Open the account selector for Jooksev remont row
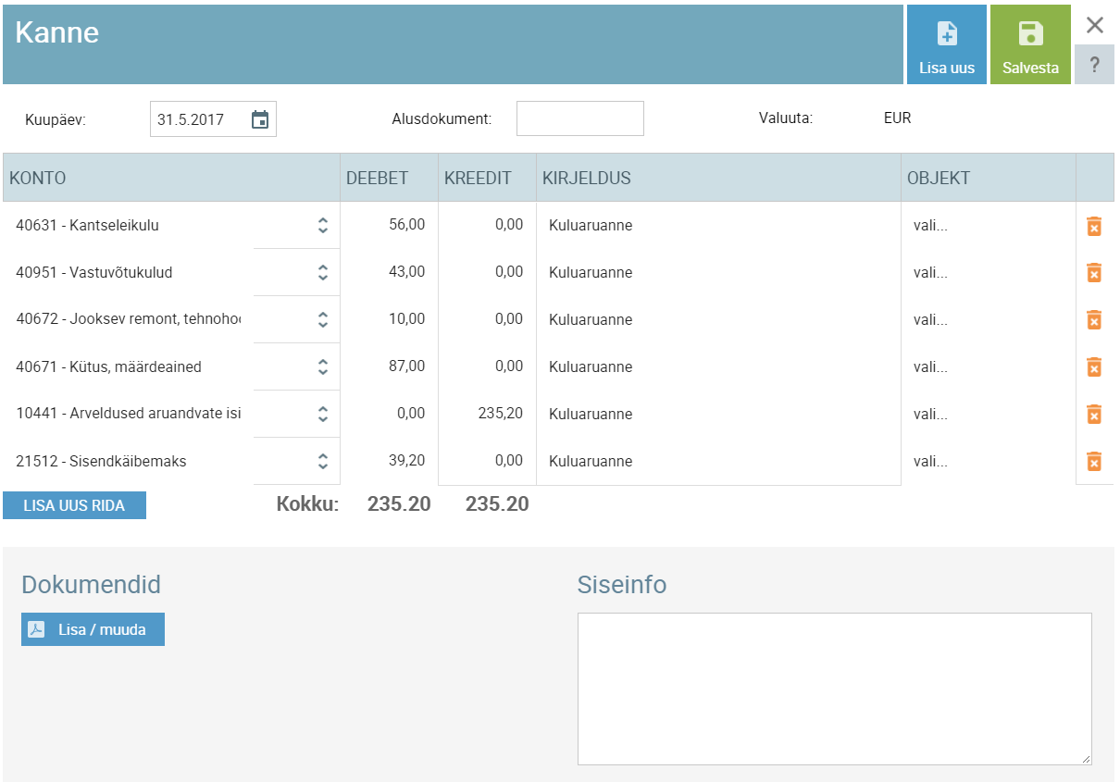 [321, 319]
